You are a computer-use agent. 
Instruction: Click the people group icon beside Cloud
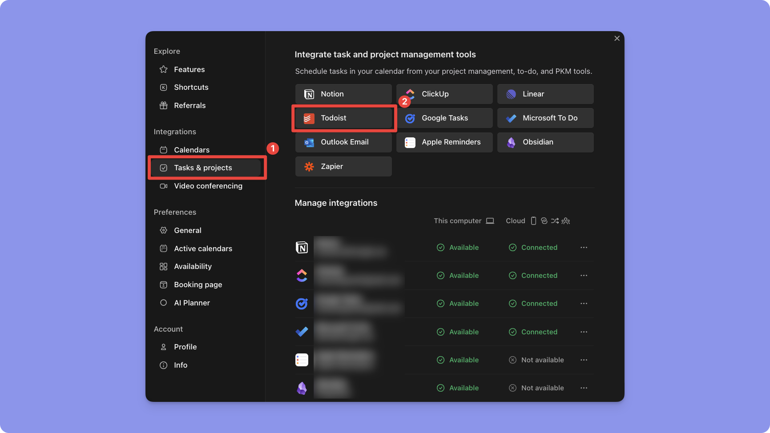[x=566, y=221]
